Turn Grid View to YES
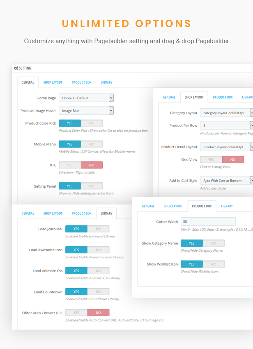 tap(211, 160)
